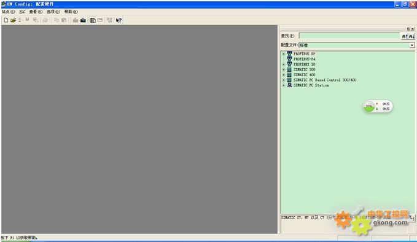Image resolution: width=417 pixels, height=242 pixels.
Task: Click the Download to Module toolbar icon
Action: pyautogui.click(x=76, y=20)
